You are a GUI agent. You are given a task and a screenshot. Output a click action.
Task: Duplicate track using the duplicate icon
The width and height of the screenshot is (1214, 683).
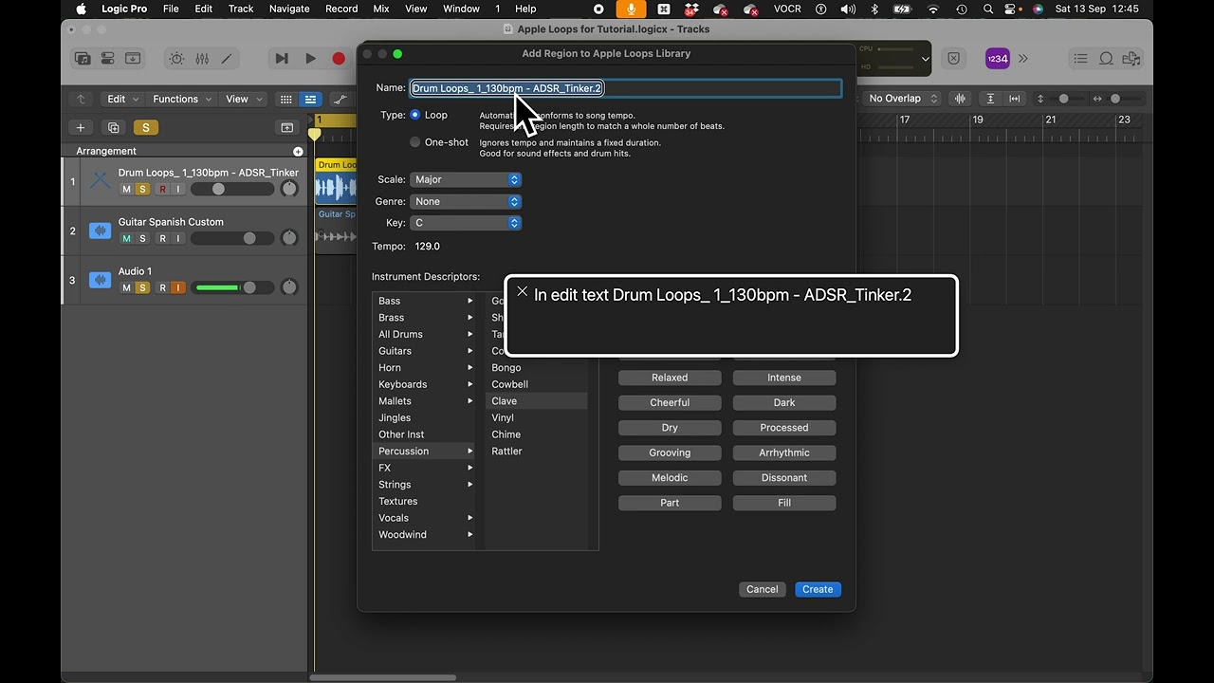point(114,127)
